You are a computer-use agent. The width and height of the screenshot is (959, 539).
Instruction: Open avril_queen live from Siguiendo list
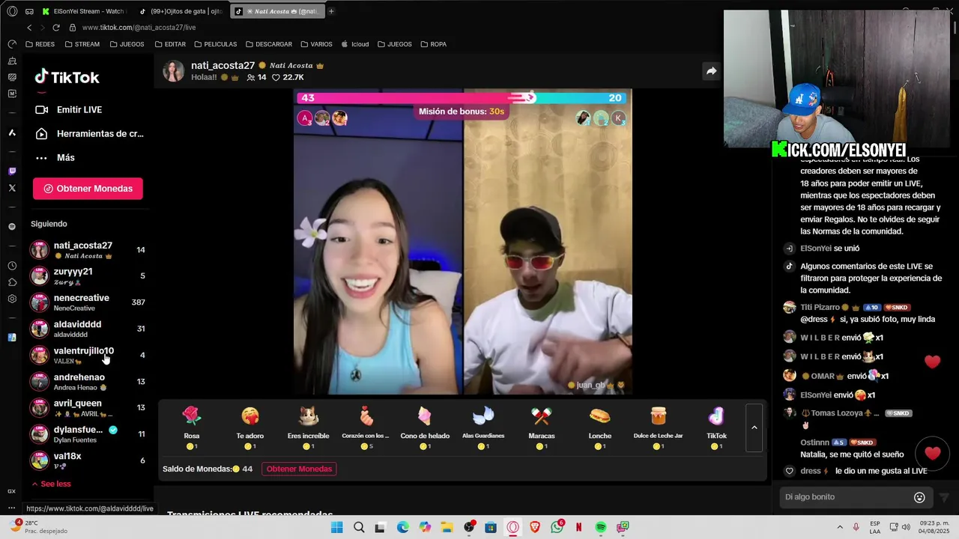coord(88,408)
